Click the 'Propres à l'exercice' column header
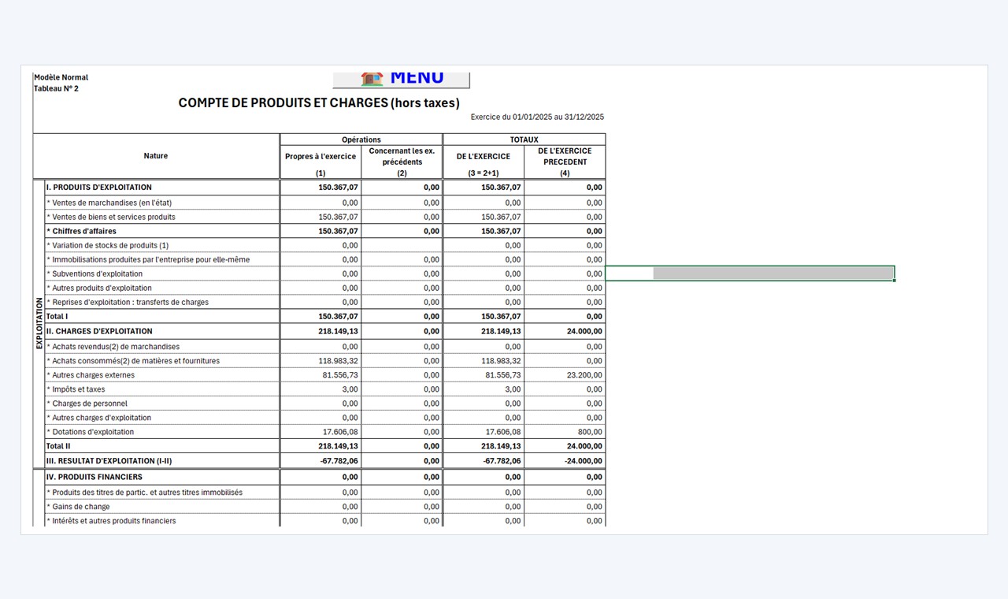1008x599 pixels. pyautogui.click(x=321, y=156)
